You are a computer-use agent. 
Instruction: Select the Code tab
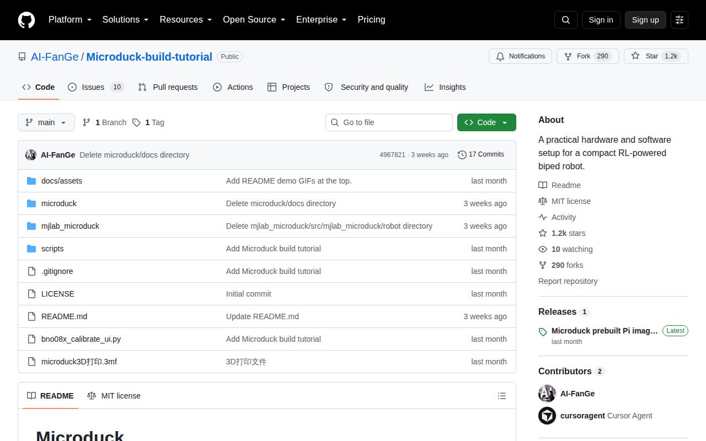[x=39, y=87]
